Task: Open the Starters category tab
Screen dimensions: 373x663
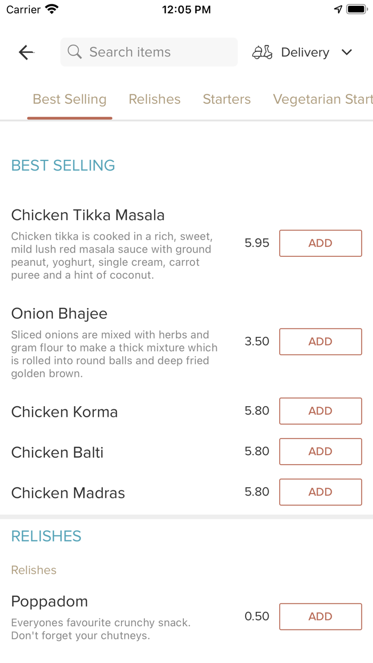Action: (x=226, y=99)
